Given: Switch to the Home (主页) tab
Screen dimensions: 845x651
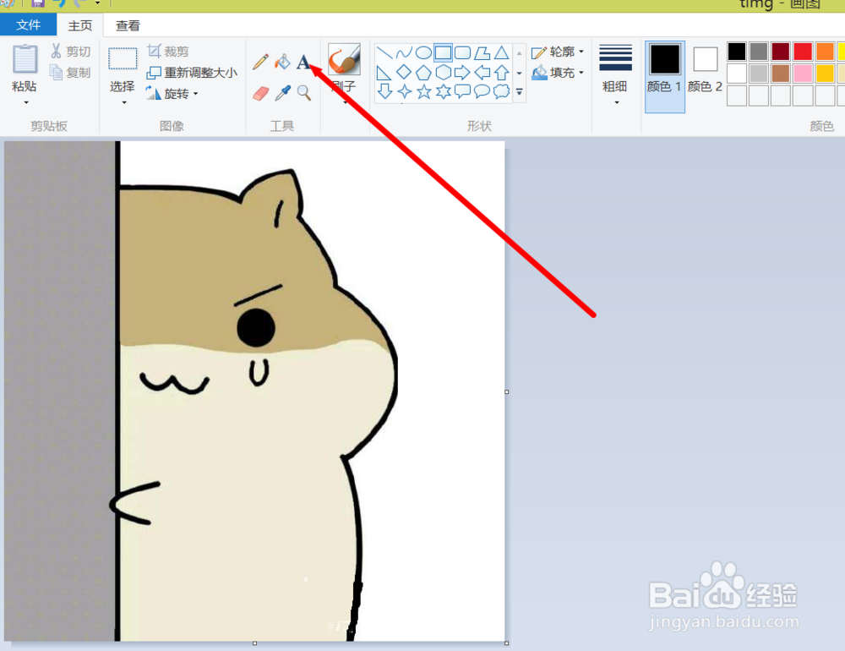Looking at the screenshot, I should tap(79, 25).
